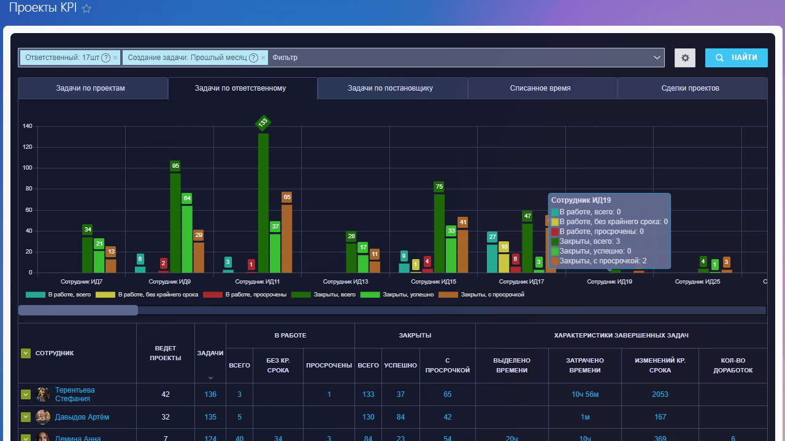Image resolution: width=785 pixels, height=441 pixels.
Task: Add Проекты KPI page to favorites star
Action: pos(86,9)
